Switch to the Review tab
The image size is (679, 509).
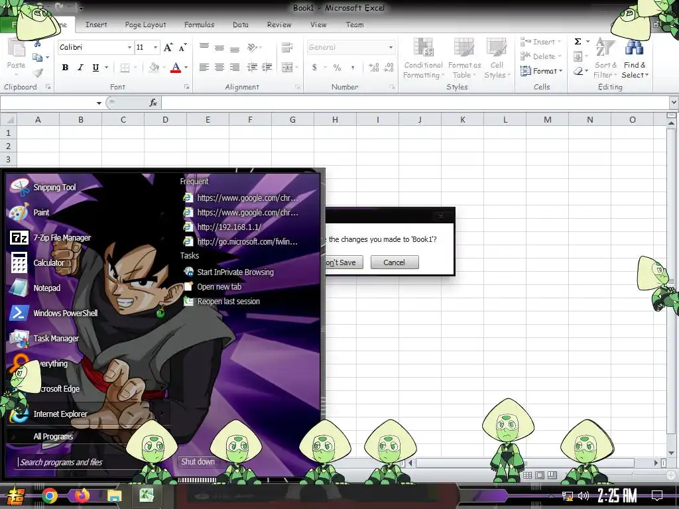coord(279,25)
